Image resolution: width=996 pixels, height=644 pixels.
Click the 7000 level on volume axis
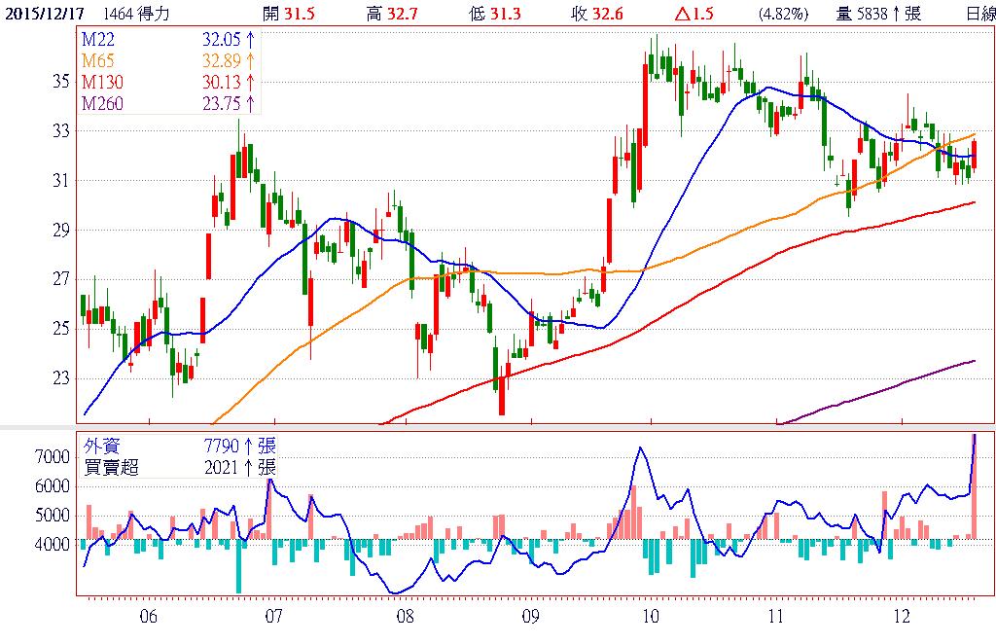click(x=53, y=456)
